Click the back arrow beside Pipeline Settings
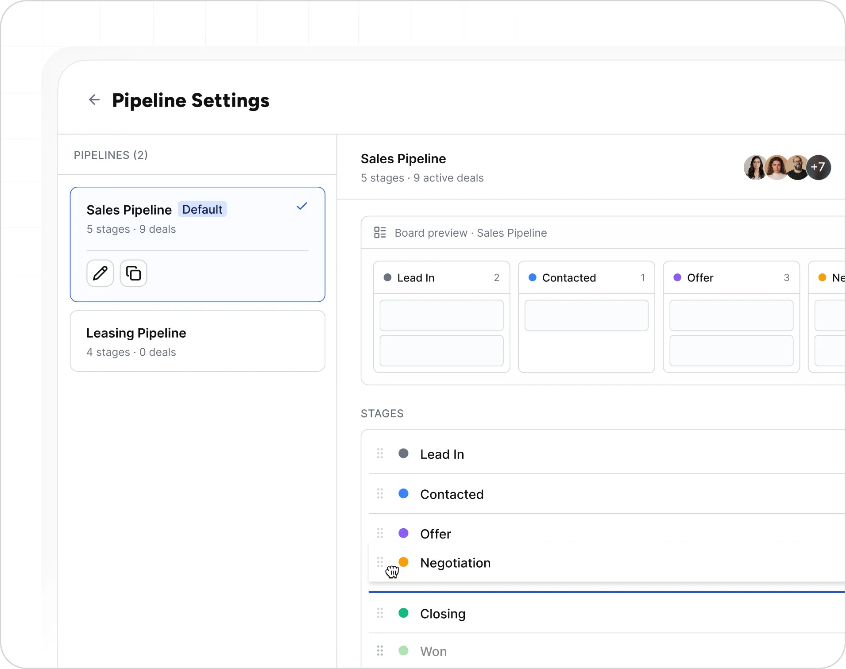Viewport: 846px width, 669px height. [x=94, y=100]
